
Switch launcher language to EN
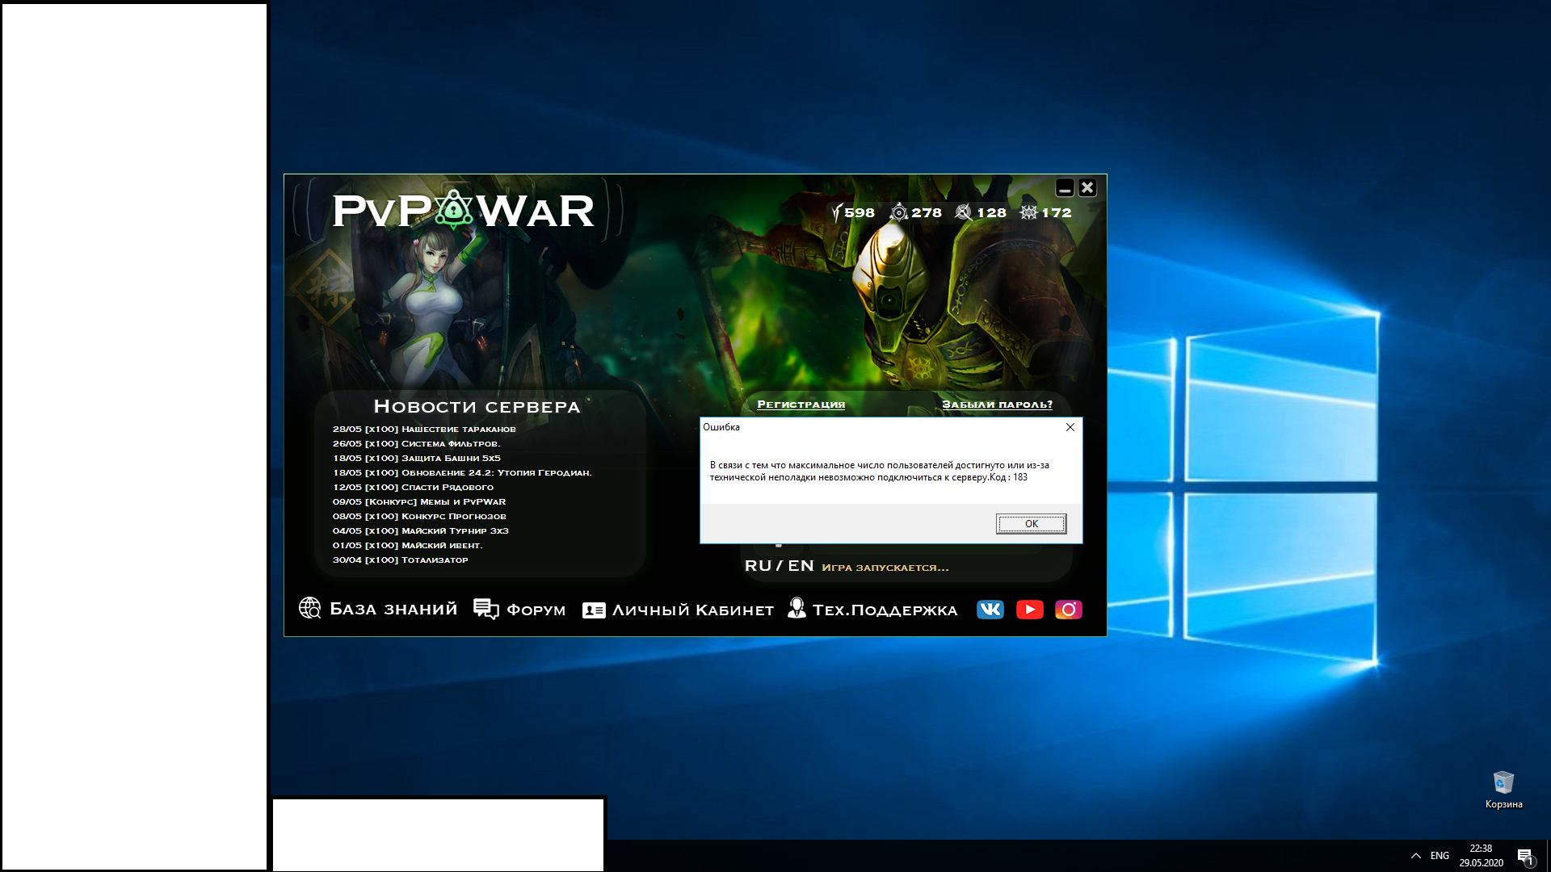coord(801,566)
